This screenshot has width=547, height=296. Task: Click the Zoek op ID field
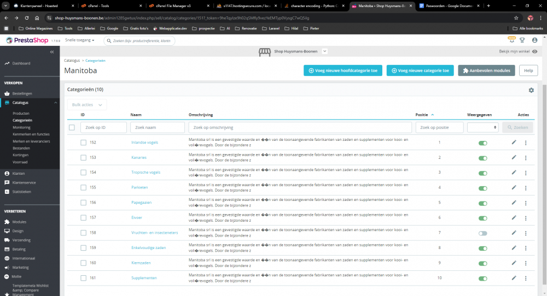point(103,127)
